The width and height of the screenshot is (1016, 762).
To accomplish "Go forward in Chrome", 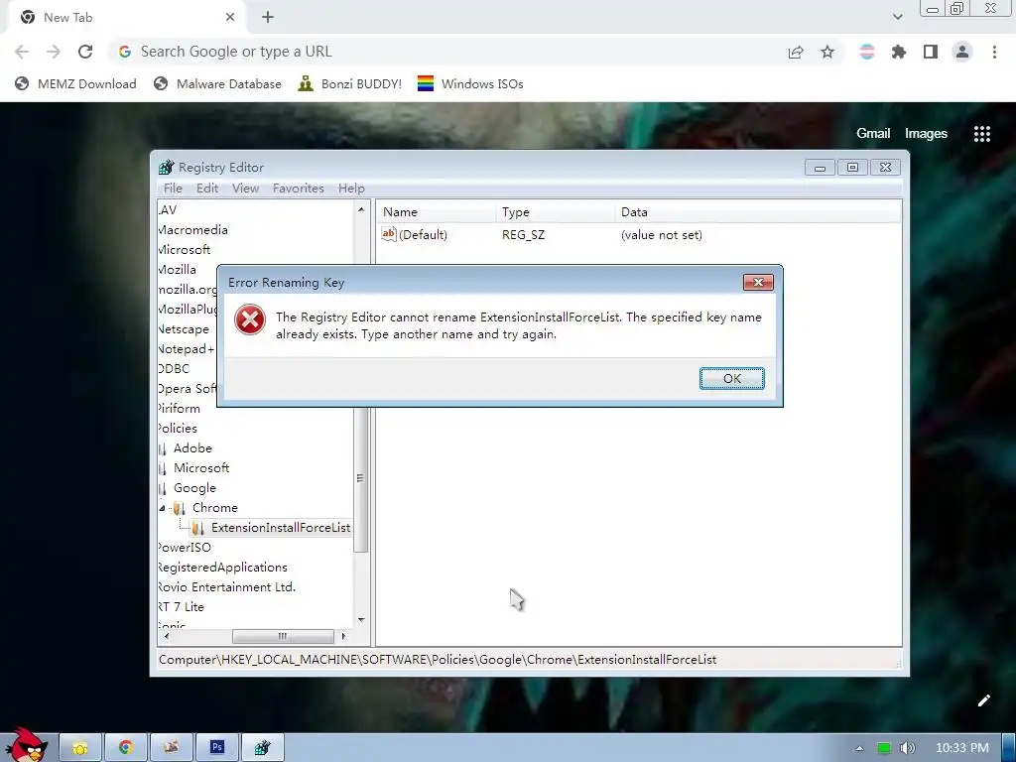I will 54,52.
